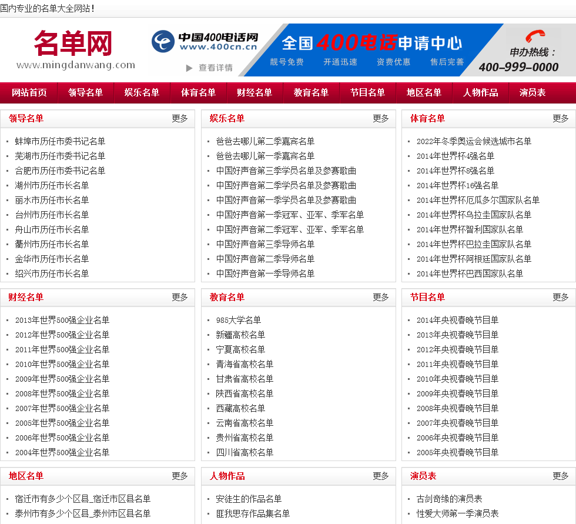Open 节目名单 in the navigation bar
The width and height of the screenshot is (576, 524).
tap(367, 92)
